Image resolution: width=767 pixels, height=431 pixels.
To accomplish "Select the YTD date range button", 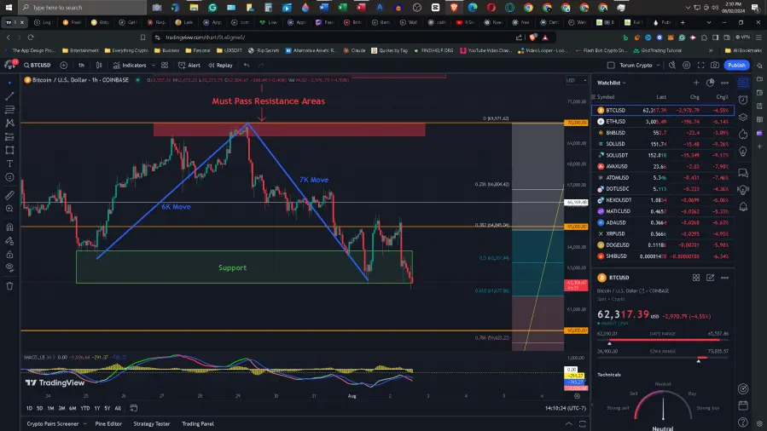I will 84,408.
